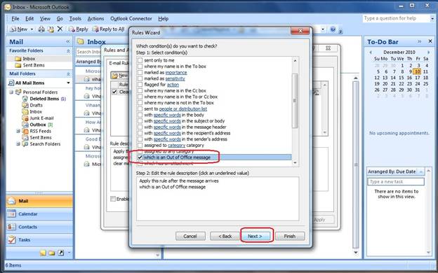Collapse the Personal Folders tree node
This screenshot has height=273, width=438.
click(x=11, y=92)
